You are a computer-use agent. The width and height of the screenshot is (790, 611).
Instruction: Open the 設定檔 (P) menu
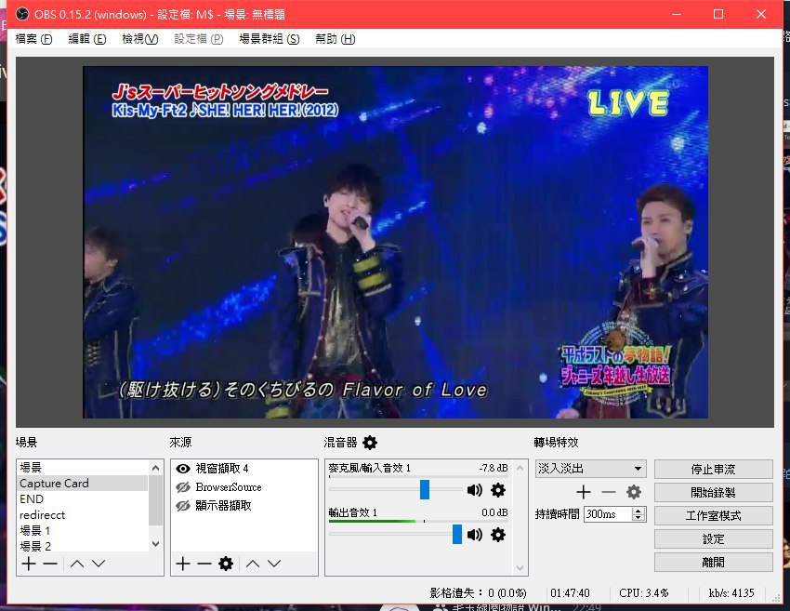[199, 39]
